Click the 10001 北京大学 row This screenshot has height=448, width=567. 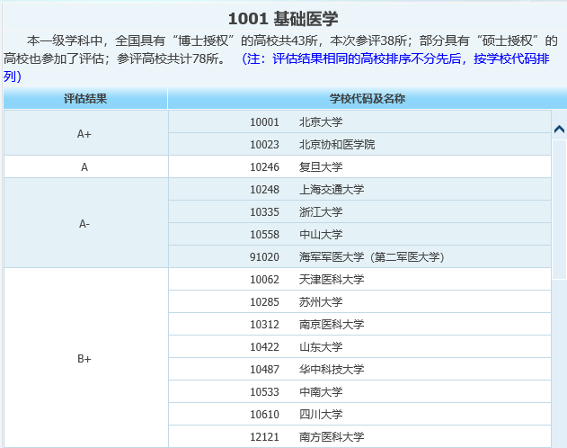point(309,121)
